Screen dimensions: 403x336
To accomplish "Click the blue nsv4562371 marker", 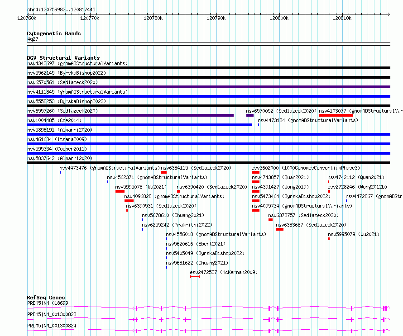I will click(108, 182).
